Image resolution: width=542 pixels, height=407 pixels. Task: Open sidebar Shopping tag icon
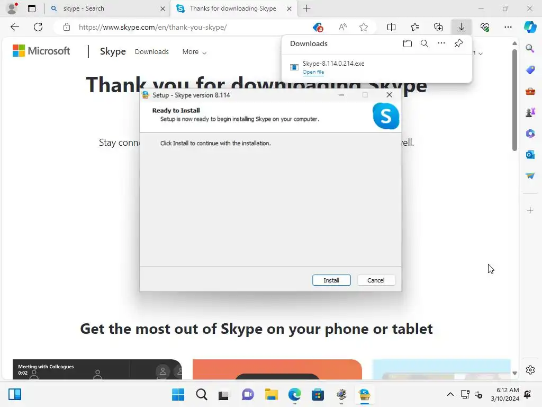point(530,69)
